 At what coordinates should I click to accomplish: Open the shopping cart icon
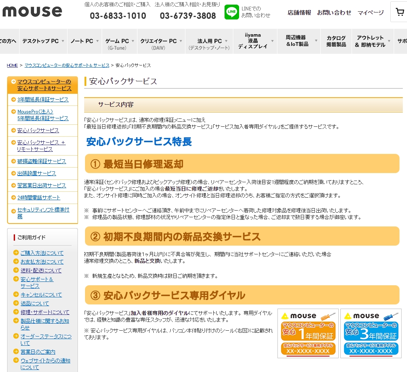[400, 12]
